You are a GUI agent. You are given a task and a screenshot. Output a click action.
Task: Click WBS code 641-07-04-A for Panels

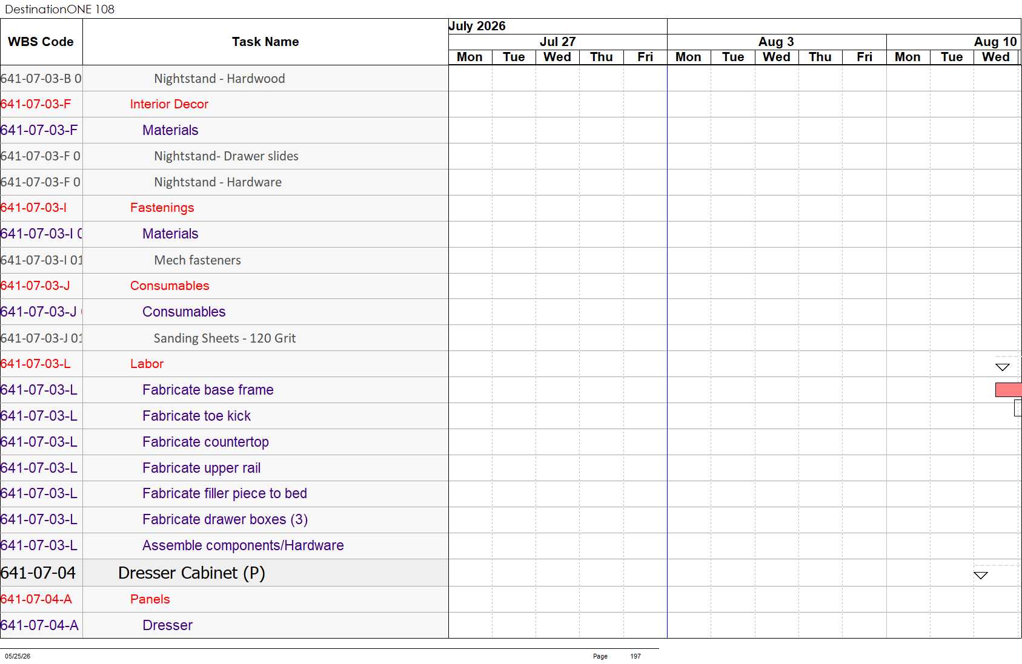tap(36, 599)
